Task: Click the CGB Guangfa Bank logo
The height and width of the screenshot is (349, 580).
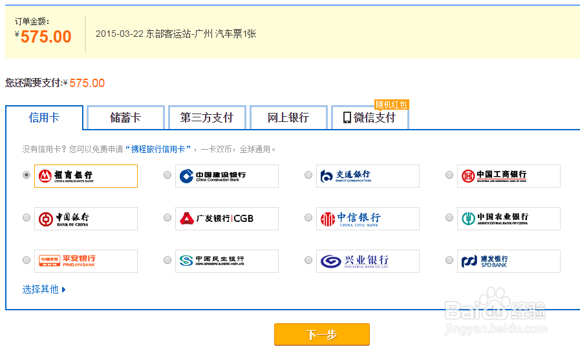Action: click(226, 219)
